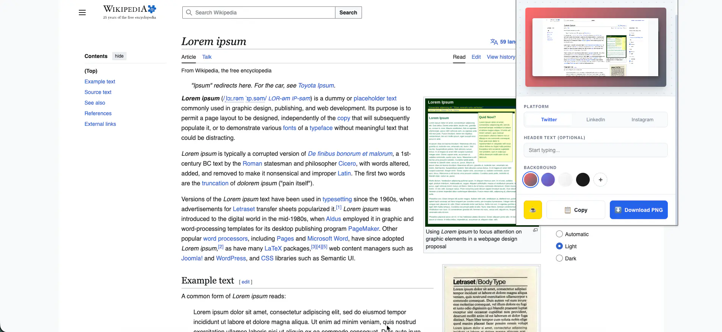Click the screenshot preview thumbnail

click(x=595, y=47)
